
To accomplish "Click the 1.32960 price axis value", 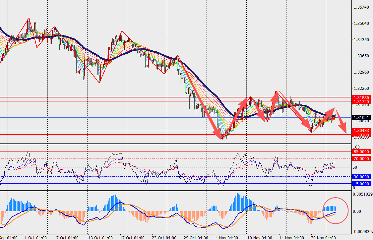I will [361, 72].
